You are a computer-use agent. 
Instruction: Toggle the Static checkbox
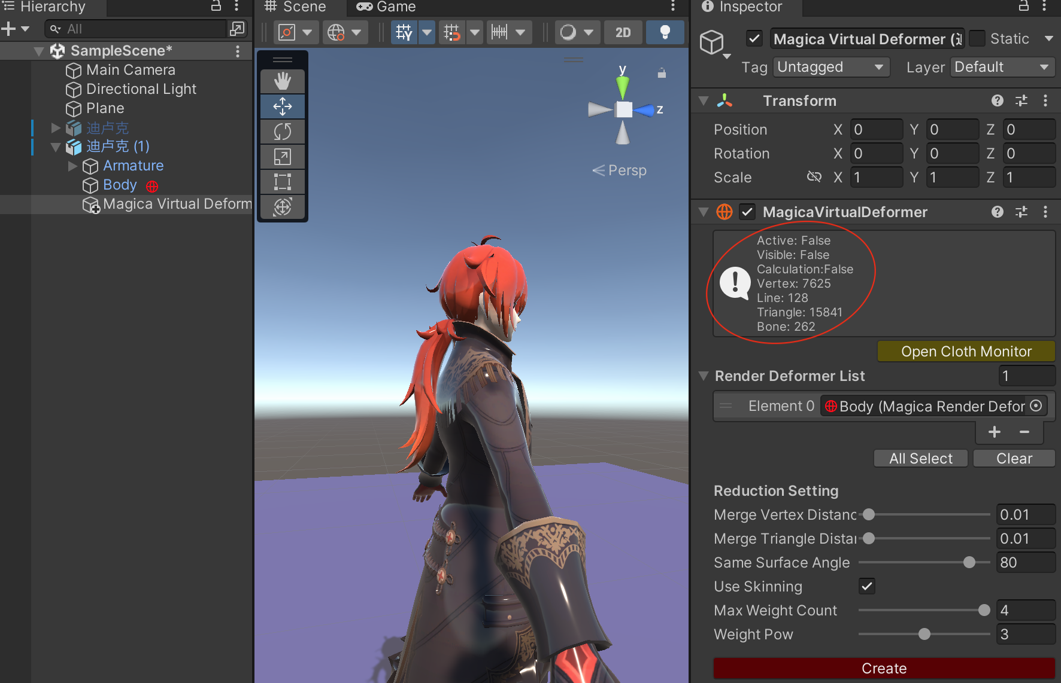click(977, 39)
